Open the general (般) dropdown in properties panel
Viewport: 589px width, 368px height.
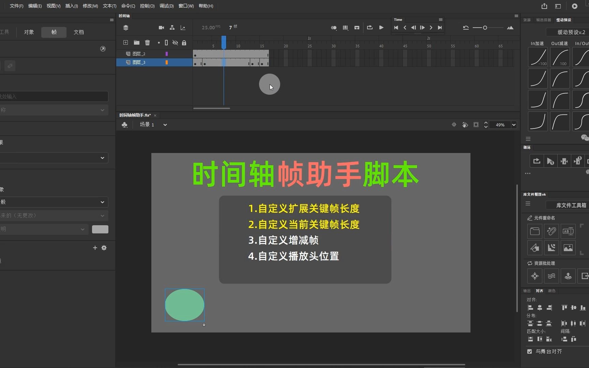54,202
